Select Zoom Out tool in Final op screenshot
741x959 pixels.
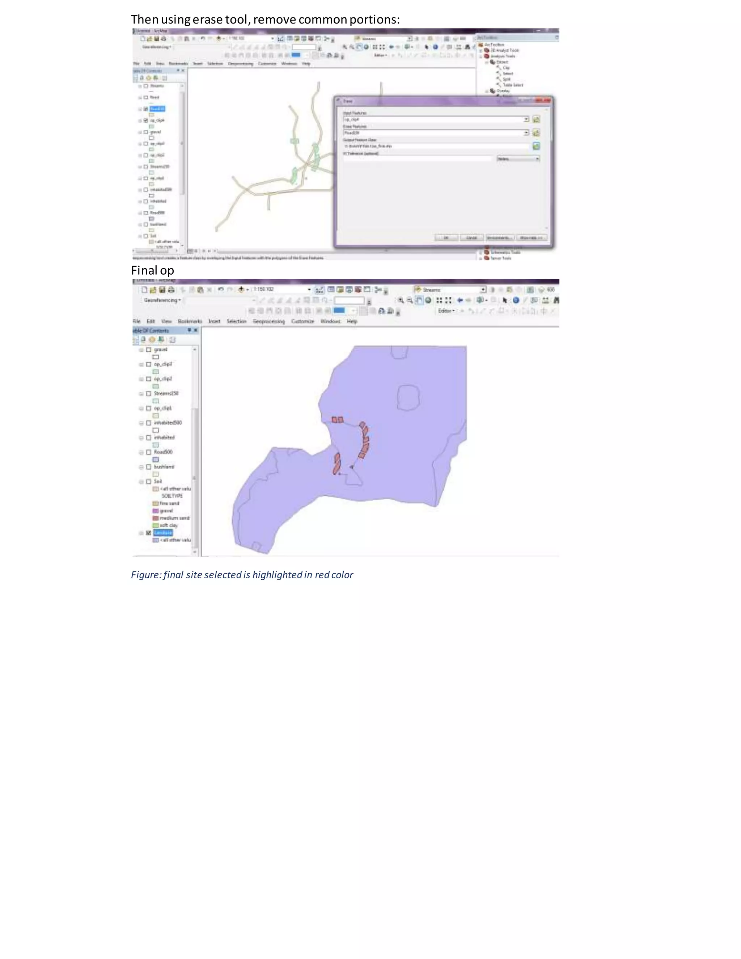(410, 300)
